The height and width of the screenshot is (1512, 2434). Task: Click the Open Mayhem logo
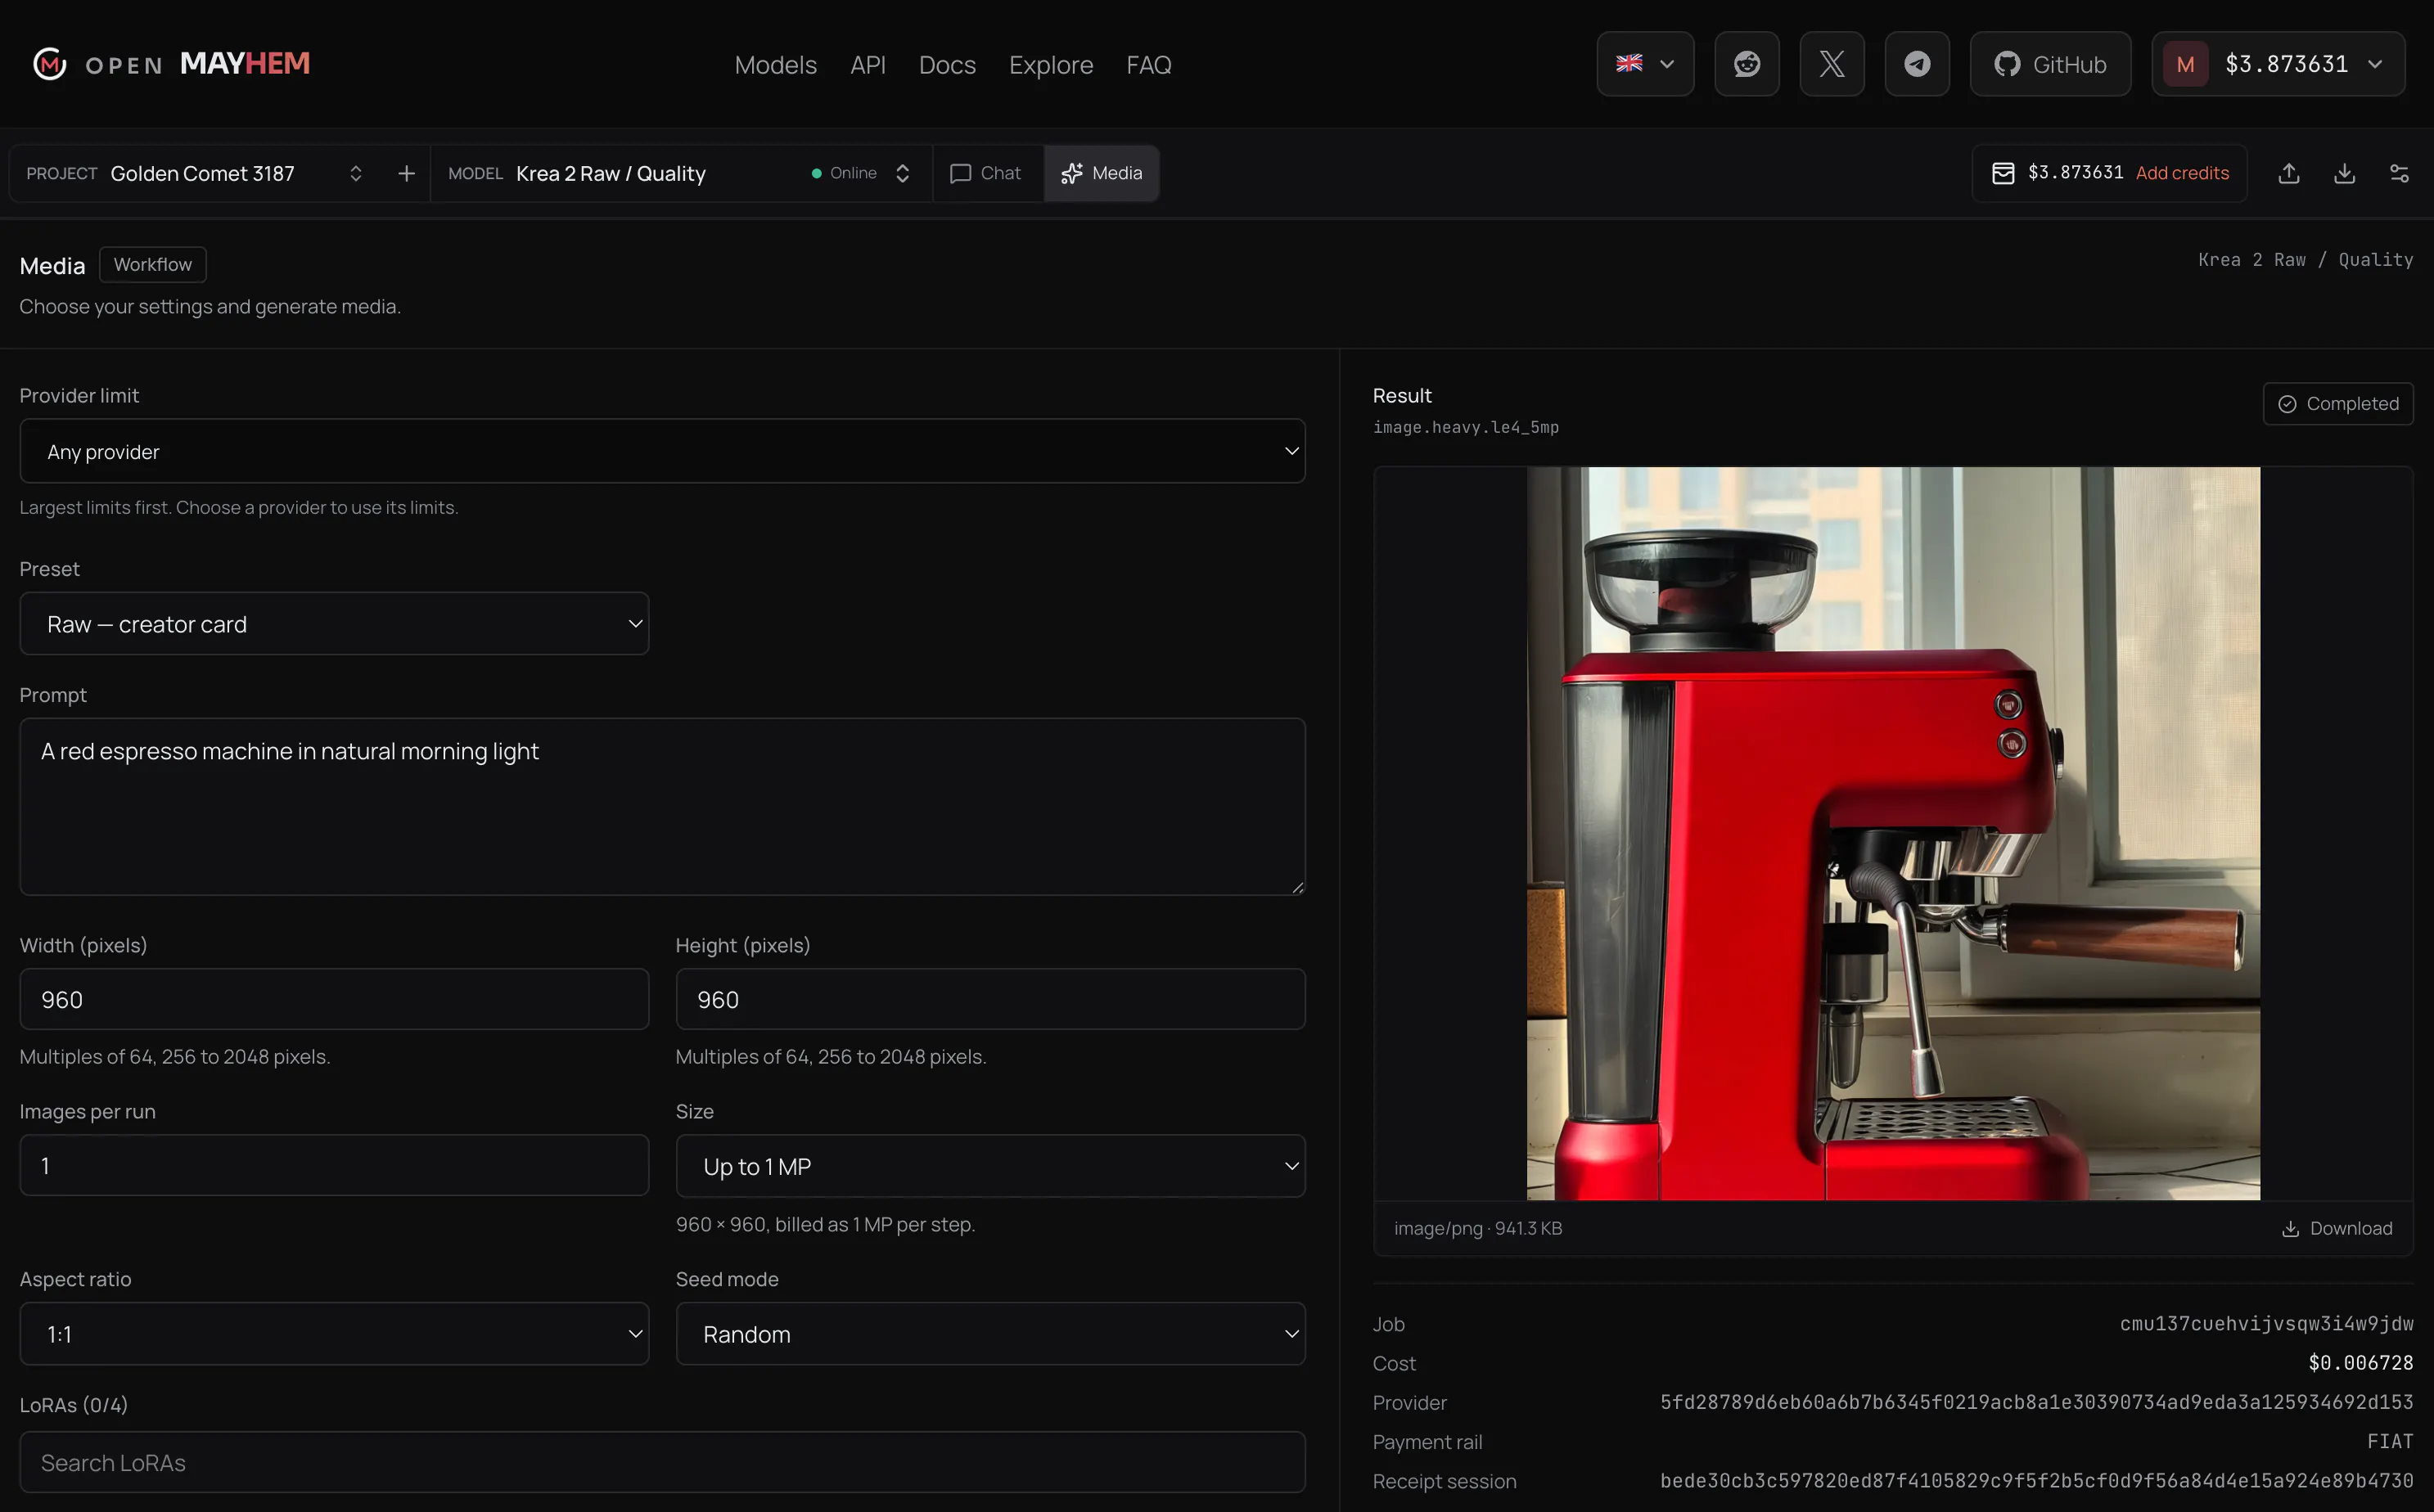[171, 64]
